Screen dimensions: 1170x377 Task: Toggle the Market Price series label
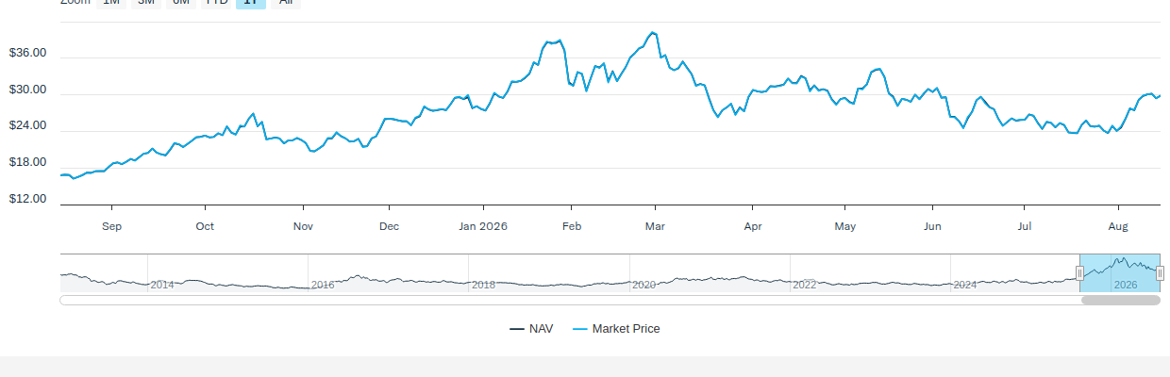627,329
